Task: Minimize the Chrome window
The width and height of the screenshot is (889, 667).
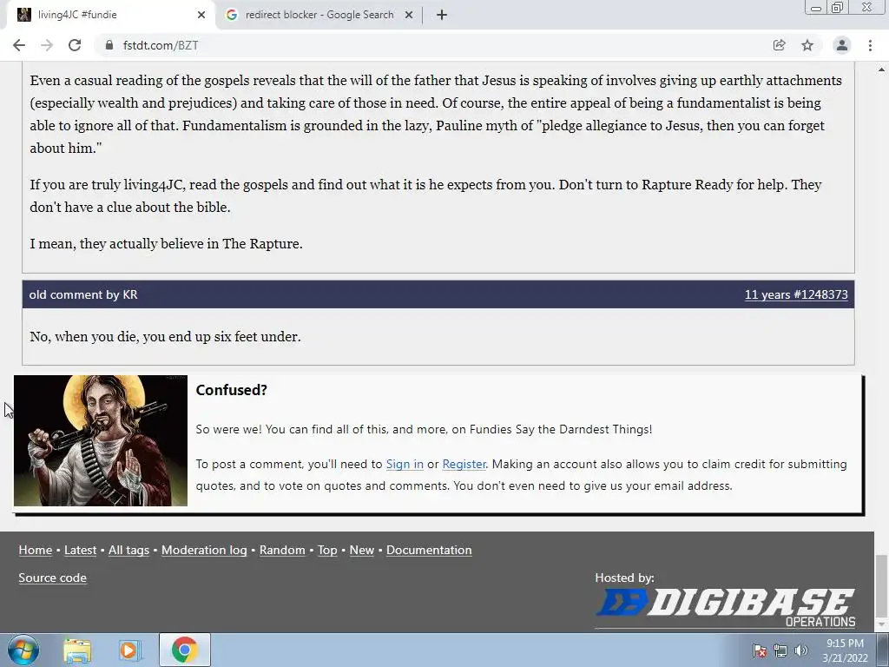Action: coord(816,8)
